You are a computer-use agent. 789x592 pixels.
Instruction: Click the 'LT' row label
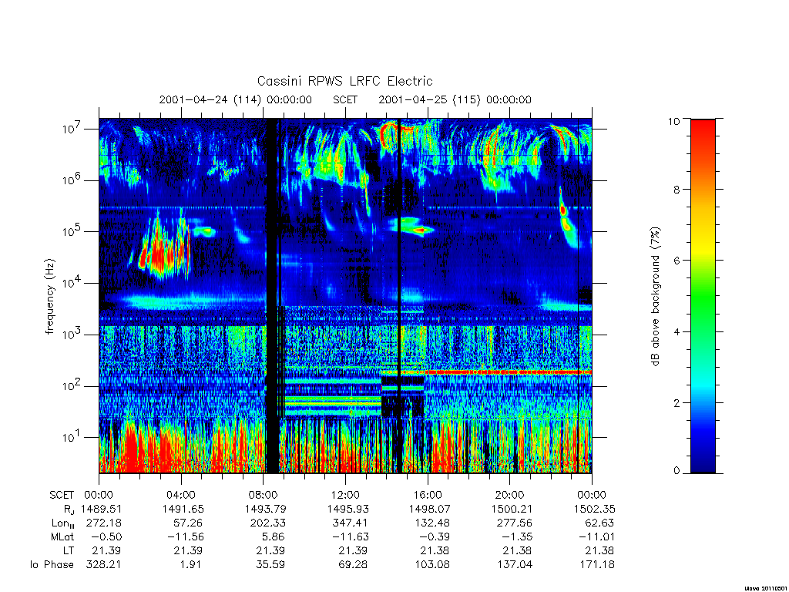click(x=69, y=550)
